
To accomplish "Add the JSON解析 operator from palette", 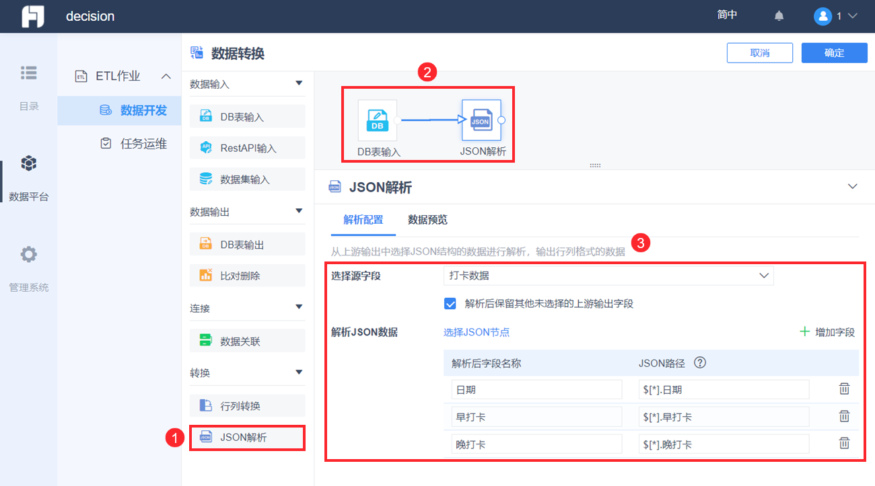I will 248,438.
